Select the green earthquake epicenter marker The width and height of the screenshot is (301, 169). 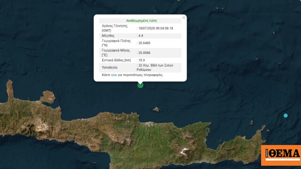pyautogui.click(x=140, y=85)
